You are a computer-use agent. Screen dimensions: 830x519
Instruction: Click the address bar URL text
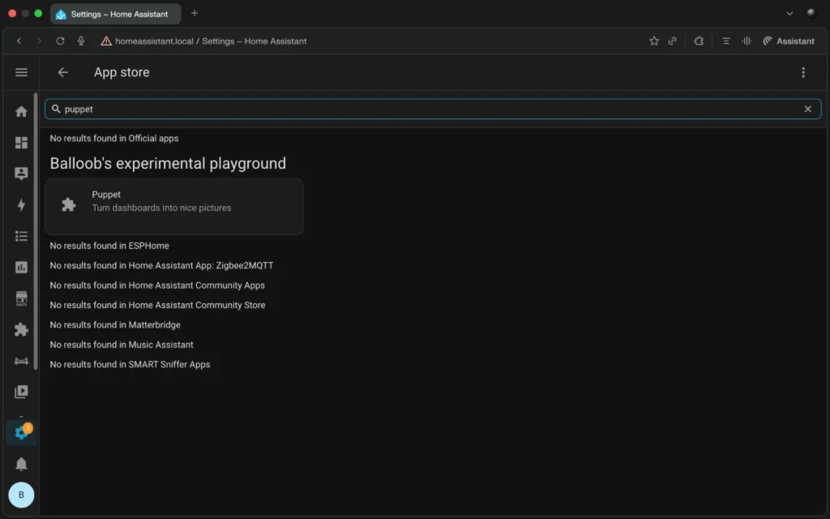[x=211, y=41]
